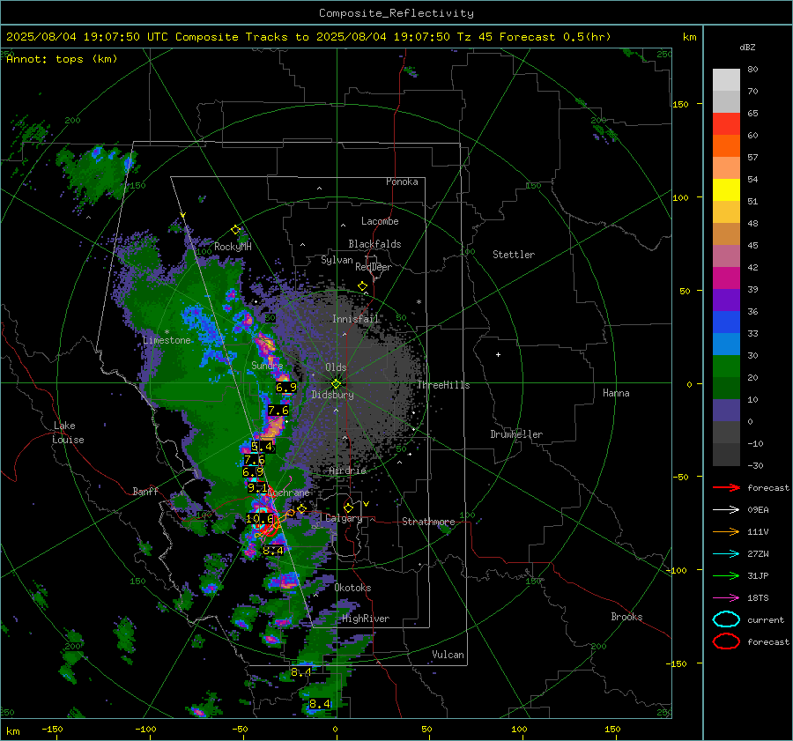793x741 pixels.
Task: Click the purple swatch below 39 dBZ
Action: [x=726, y=300]
